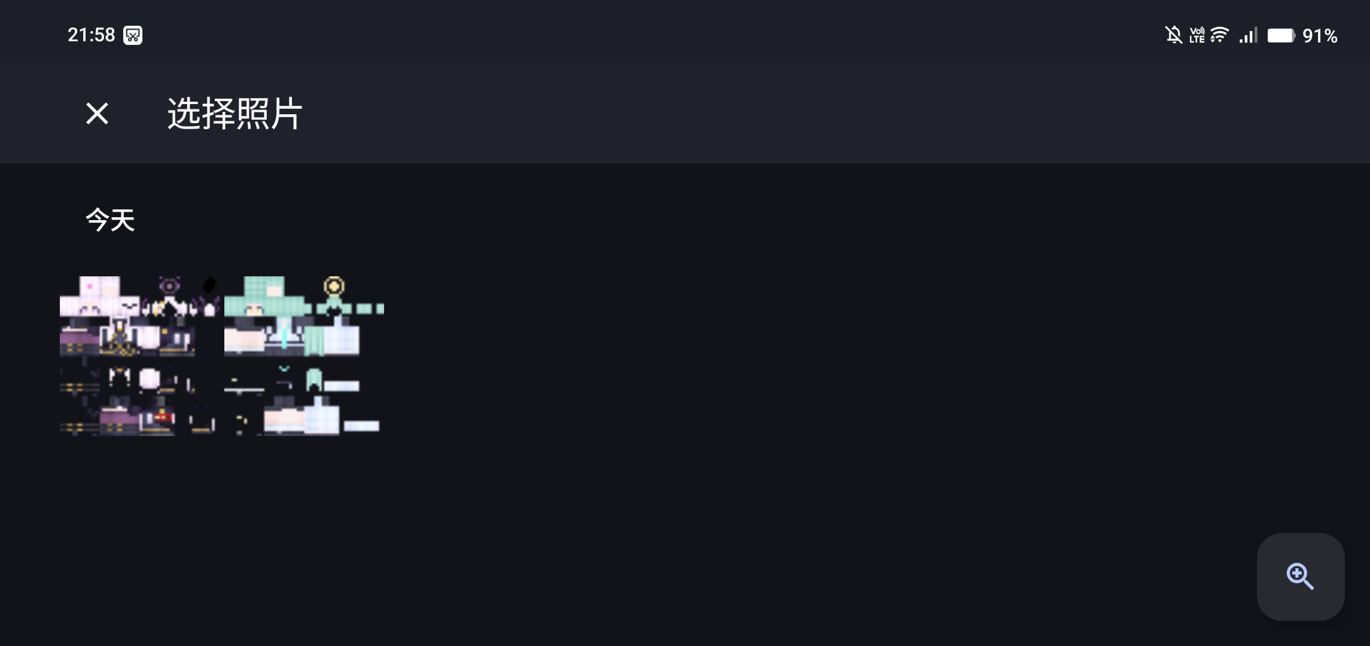Screen dimensions: 1370x646
Task: Click the 21:58 clock in status bar
Action: [x=91, y=35]
